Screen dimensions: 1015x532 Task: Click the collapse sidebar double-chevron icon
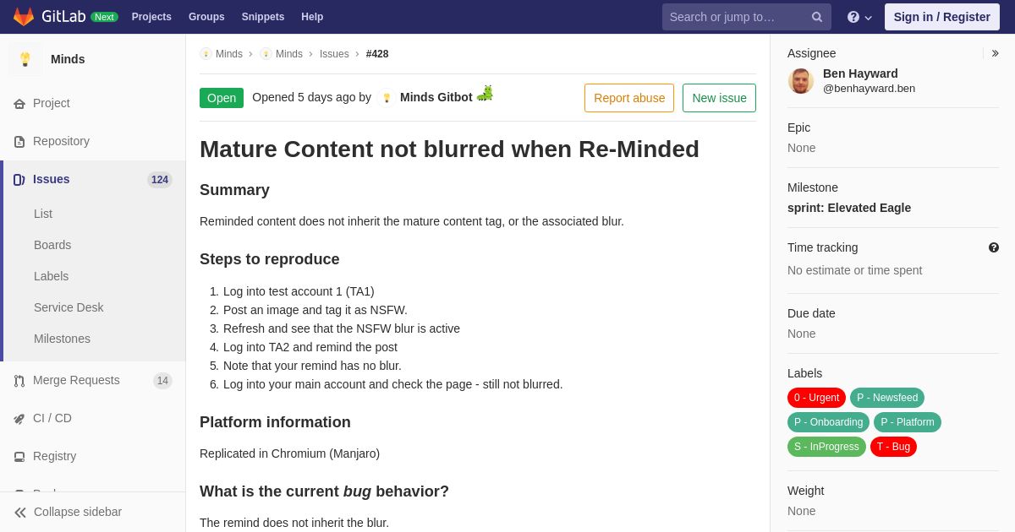coord(20,513)
